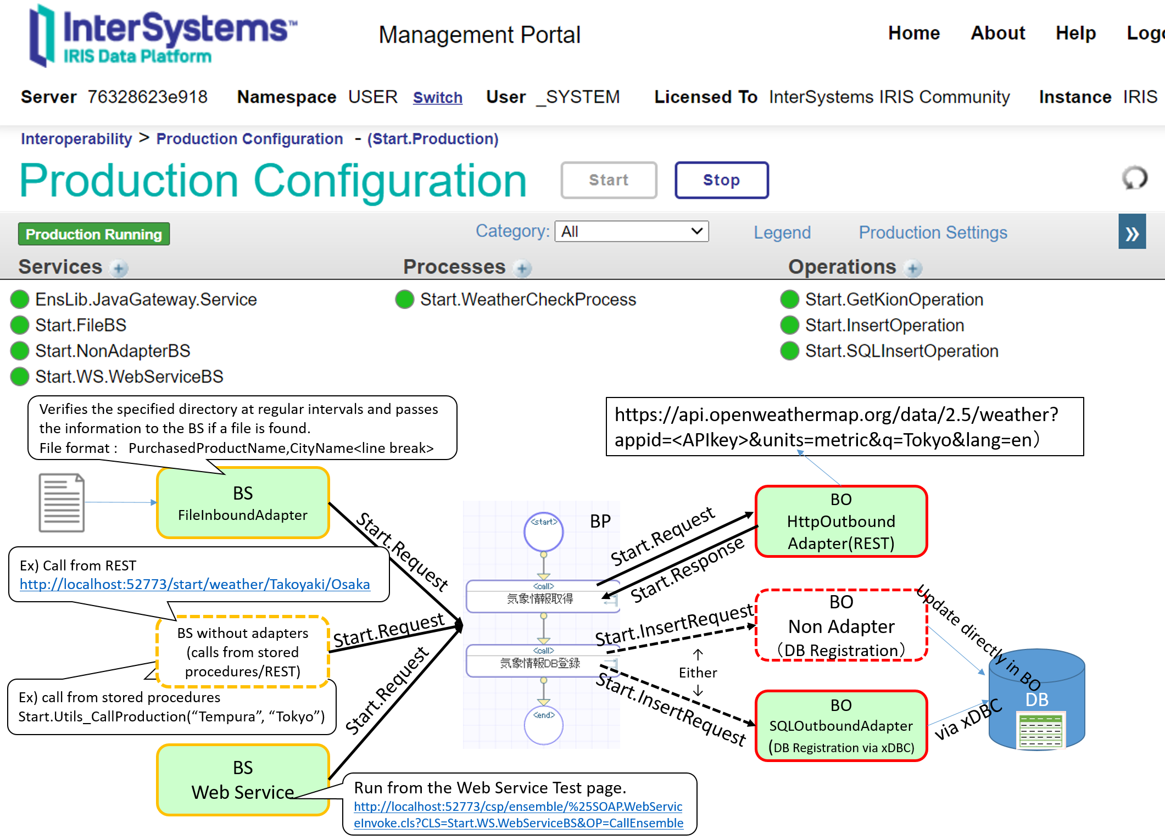Click the text file document icon
The width and height of the screenshot is (1165, 840).
pos(62,502)
